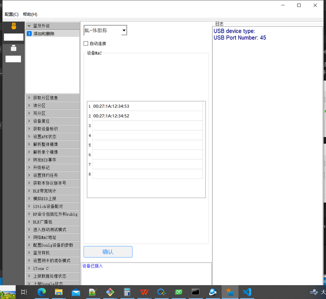Click the USB Port Number: 45 log line
The height and width of the screenshot is (299, 326).
(x=240, y=38)
